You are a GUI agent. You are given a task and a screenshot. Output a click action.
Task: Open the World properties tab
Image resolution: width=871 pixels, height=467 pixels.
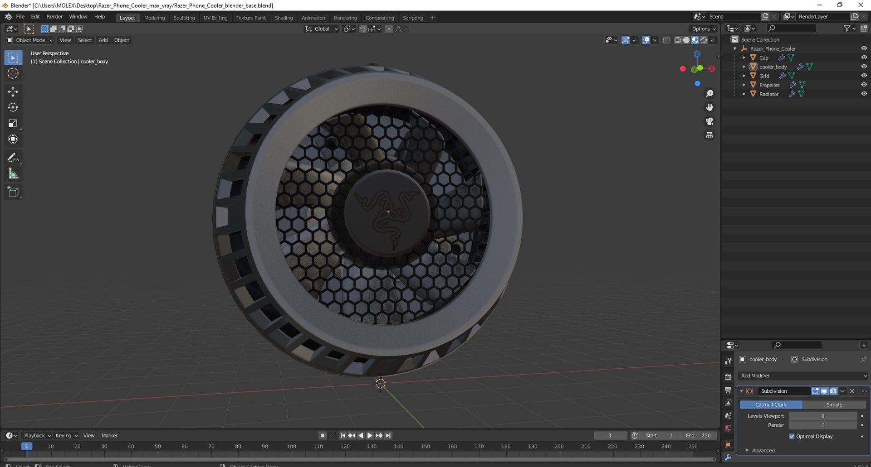[x=728, y=428]
